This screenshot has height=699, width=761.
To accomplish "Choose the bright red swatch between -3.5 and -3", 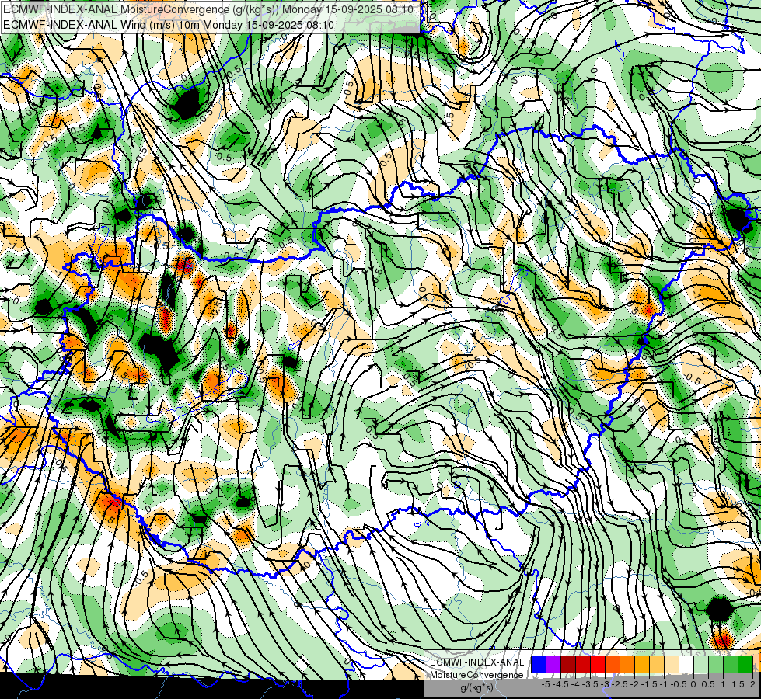I will tap(598, 664).
